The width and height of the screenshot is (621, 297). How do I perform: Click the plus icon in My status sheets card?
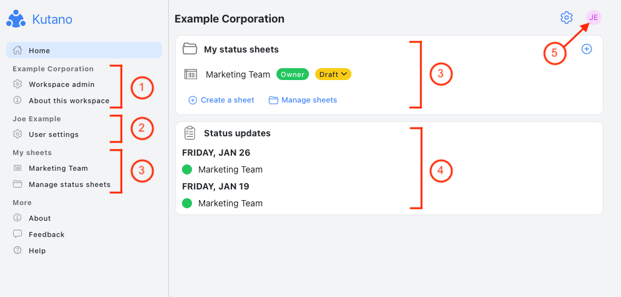(587, 49)
